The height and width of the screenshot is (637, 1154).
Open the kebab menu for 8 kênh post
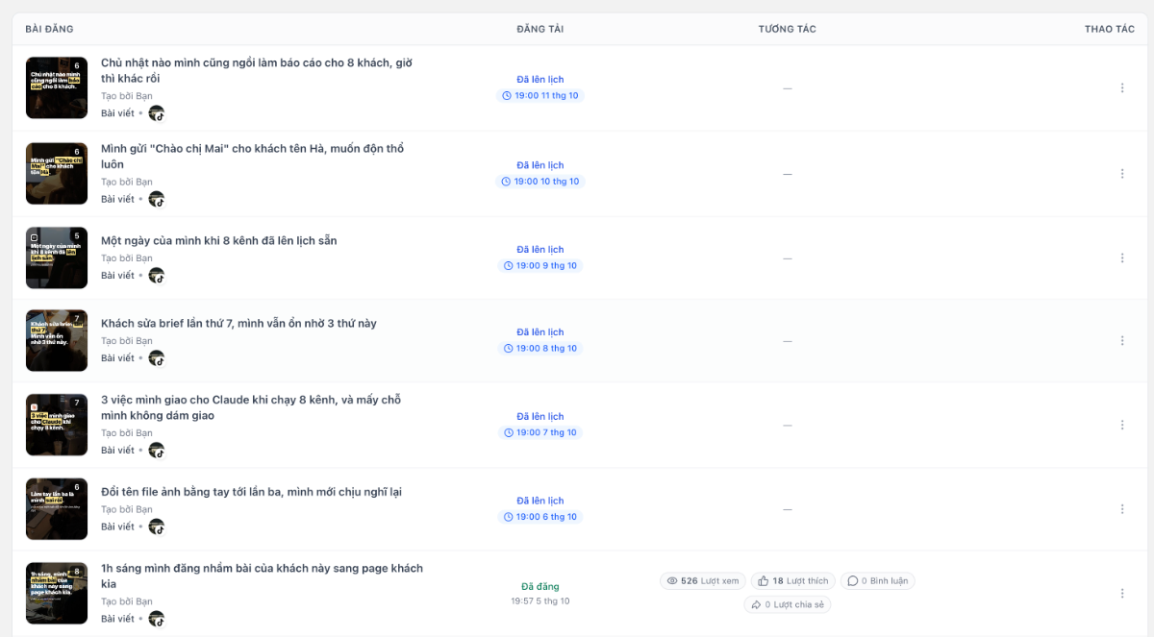pos(1121,258)
